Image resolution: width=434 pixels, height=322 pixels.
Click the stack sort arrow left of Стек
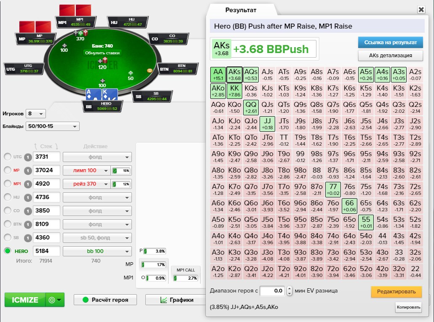click(x=35, y=146)
